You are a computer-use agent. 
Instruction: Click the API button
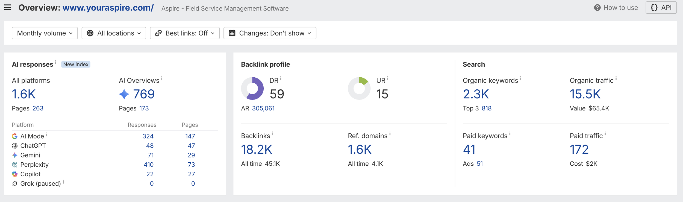661,8
